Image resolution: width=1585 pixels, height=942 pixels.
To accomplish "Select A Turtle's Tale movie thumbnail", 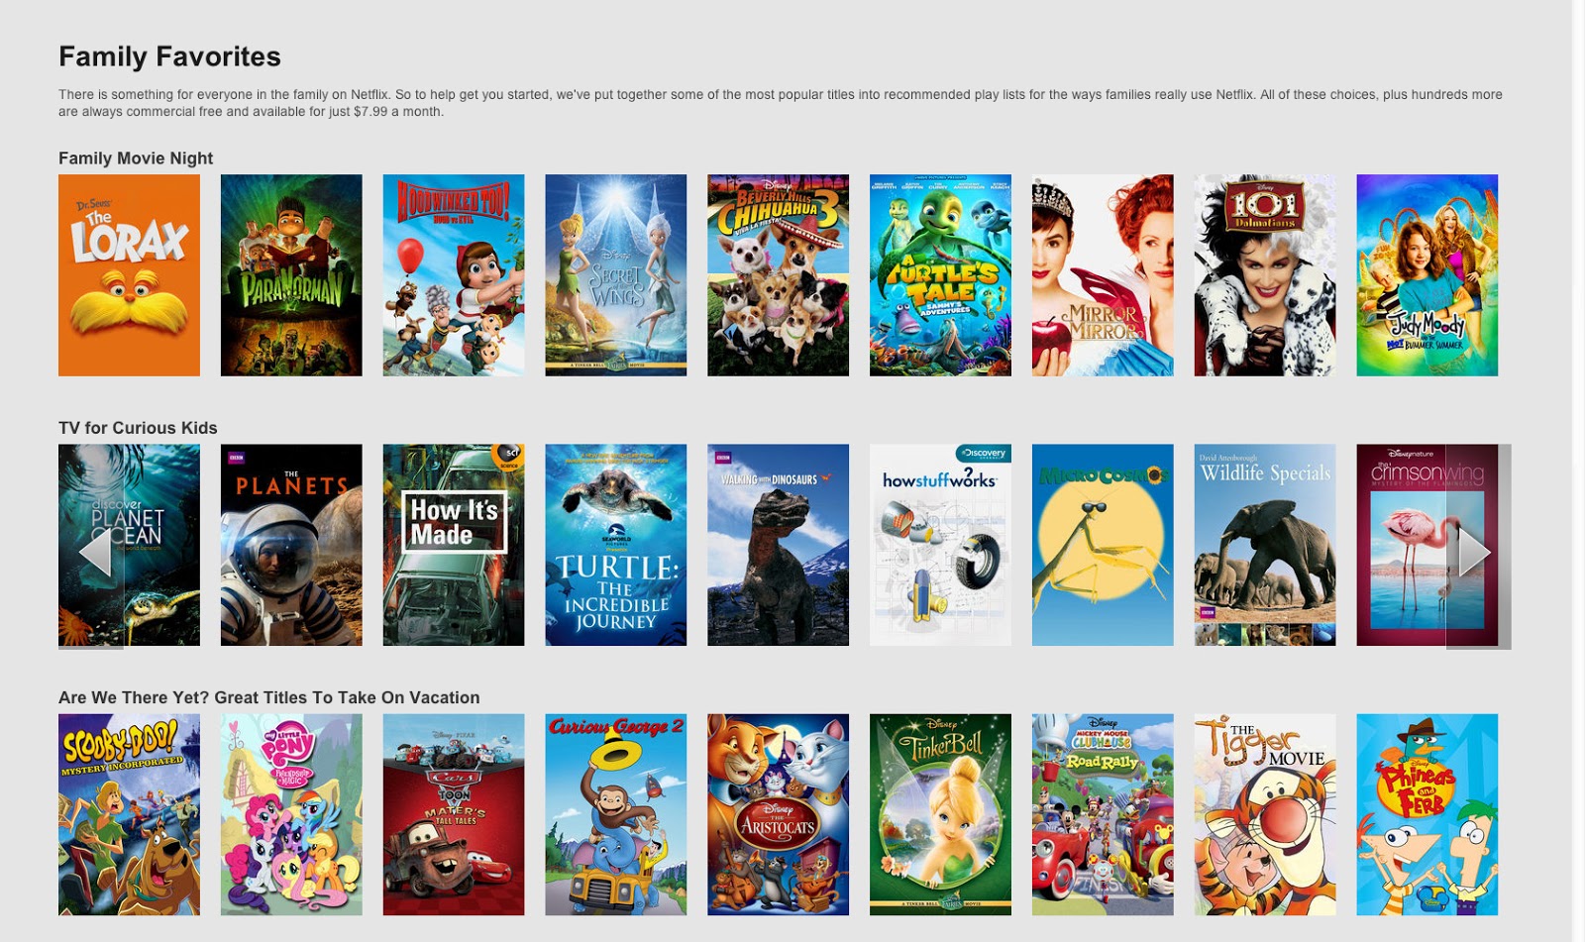I will pyautogui.click(x=941, y=275).
